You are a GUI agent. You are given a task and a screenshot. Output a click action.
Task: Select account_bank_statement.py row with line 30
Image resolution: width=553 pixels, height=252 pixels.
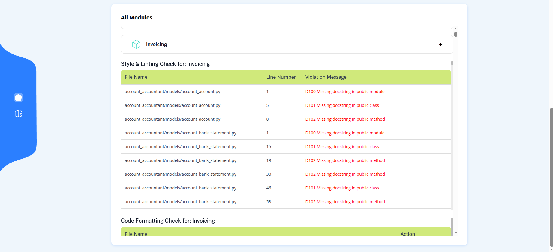click(286, 174)
